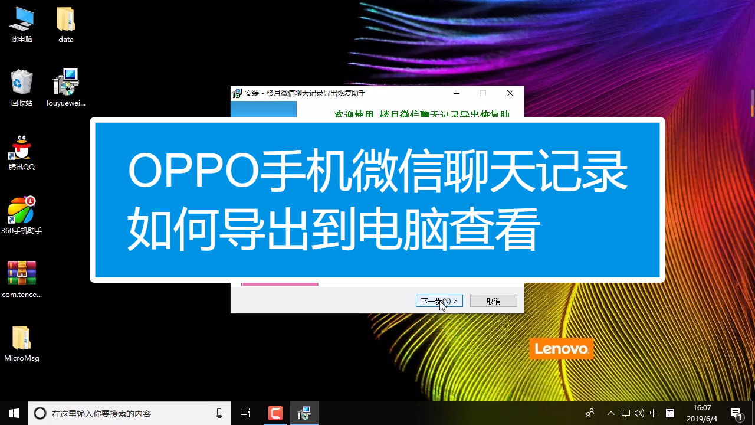Click the Cortana search circle icon
The width and height of the screenshot is (755, 425).
(40, 413)
